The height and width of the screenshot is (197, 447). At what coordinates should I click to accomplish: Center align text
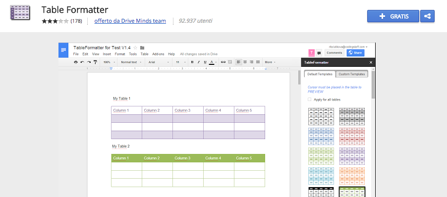245,62
